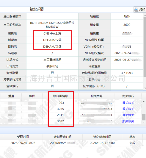Open 报关放关 link in the 3082 row
Image resolution: width=146 pixels, height=158 pixels.
point(128,121)
